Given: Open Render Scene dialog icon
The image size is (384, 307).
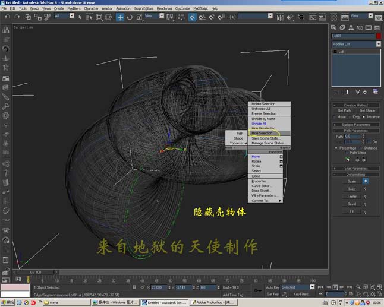Looking at the screenshot, I should click(x=345, y=17).
